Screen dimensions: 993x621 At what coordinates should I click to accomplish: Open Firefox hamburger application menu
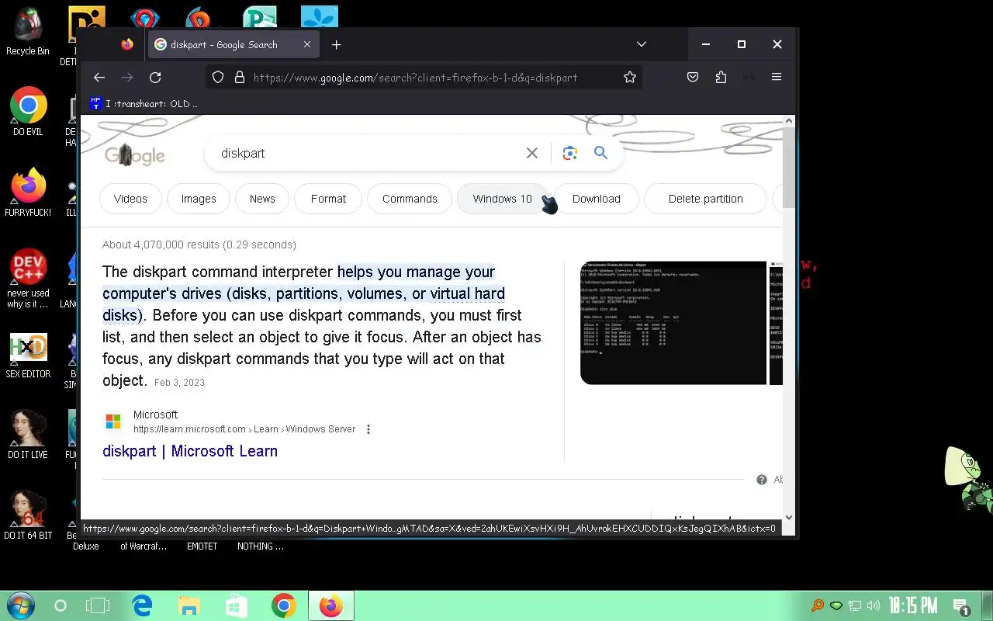coord(777,77)
